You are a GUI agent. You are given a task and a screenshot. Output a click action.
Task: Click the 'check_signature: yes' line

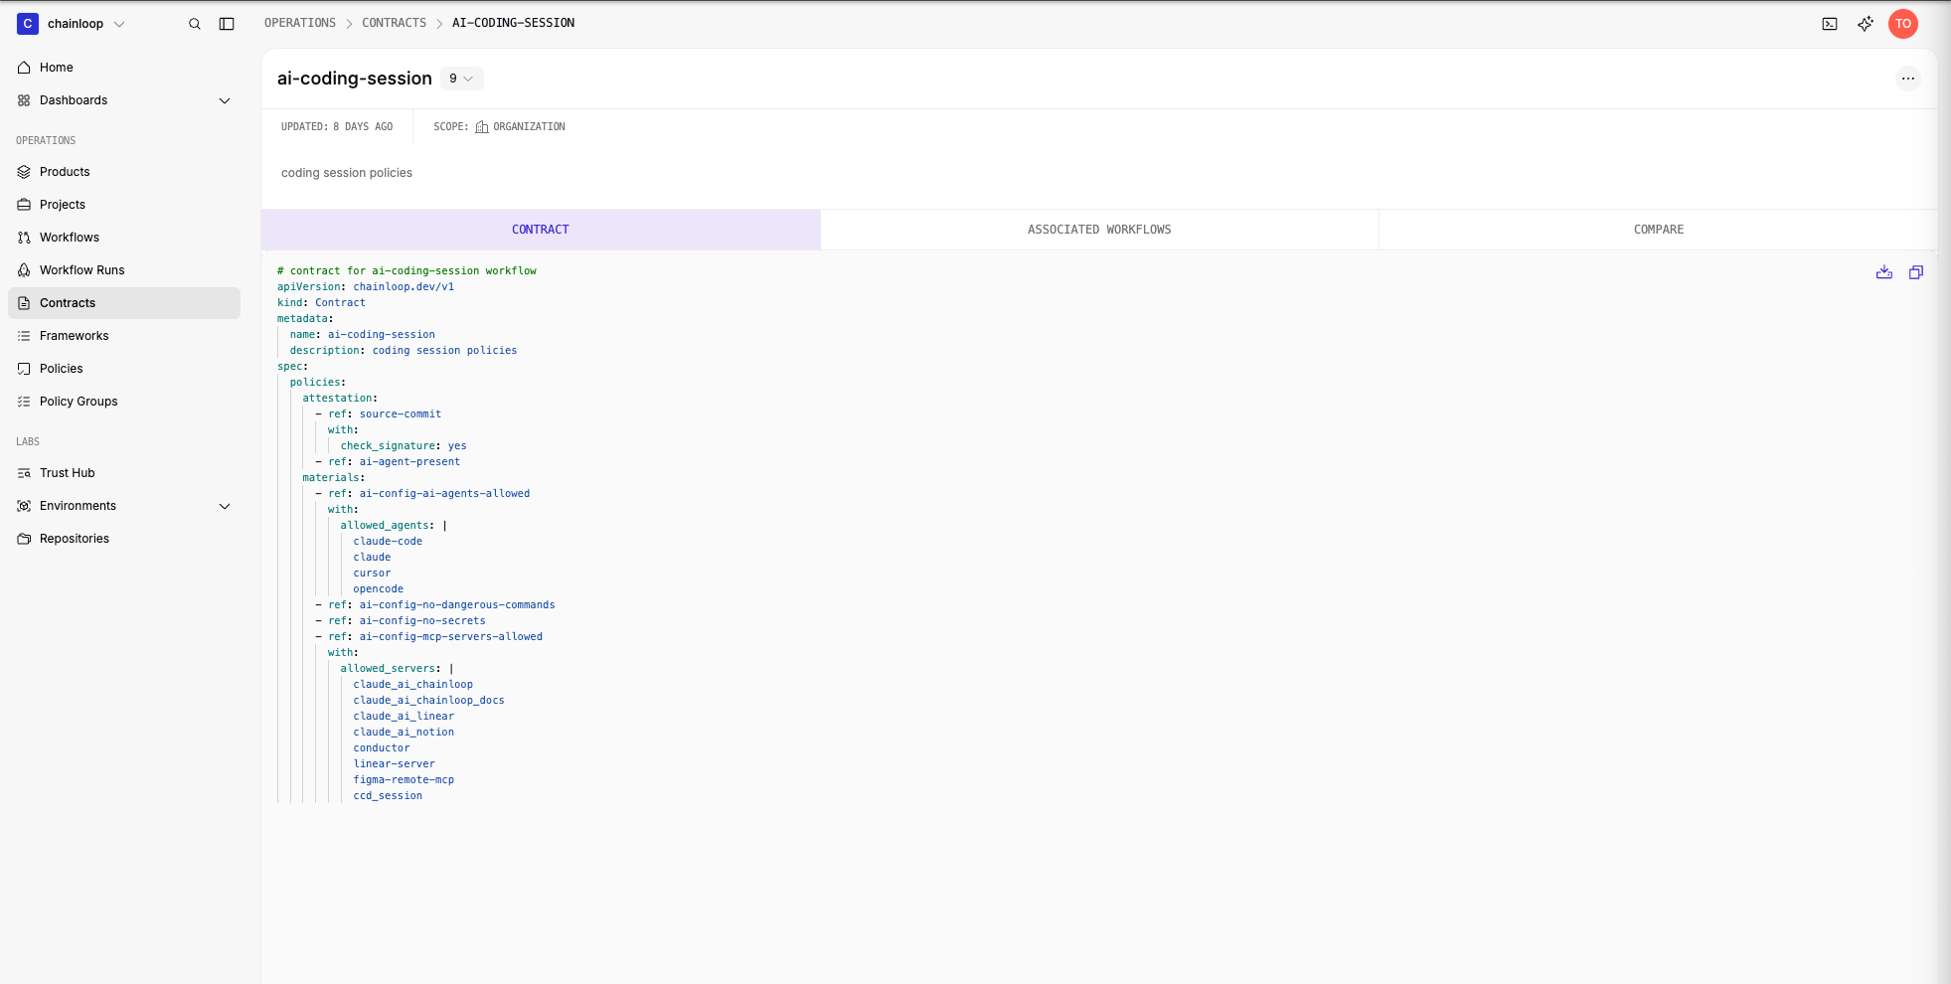click(404, 446)
